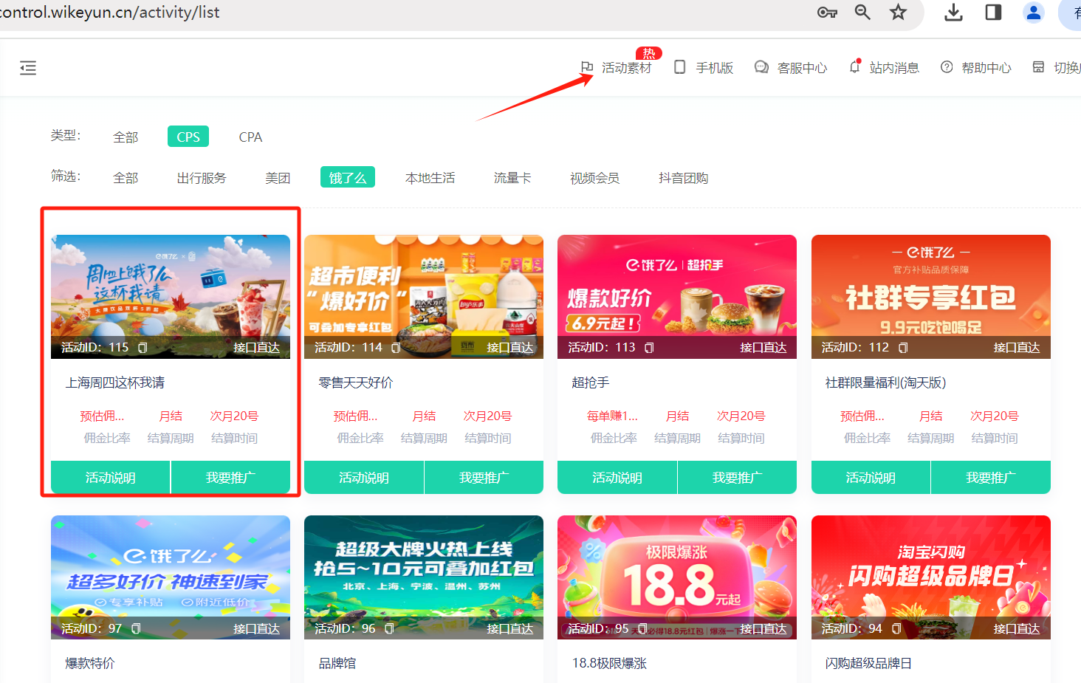Open the 爆款好价 6.9元起 banner thumbnail
This screenshot has width=1081, height=683.
click(677, 297)
